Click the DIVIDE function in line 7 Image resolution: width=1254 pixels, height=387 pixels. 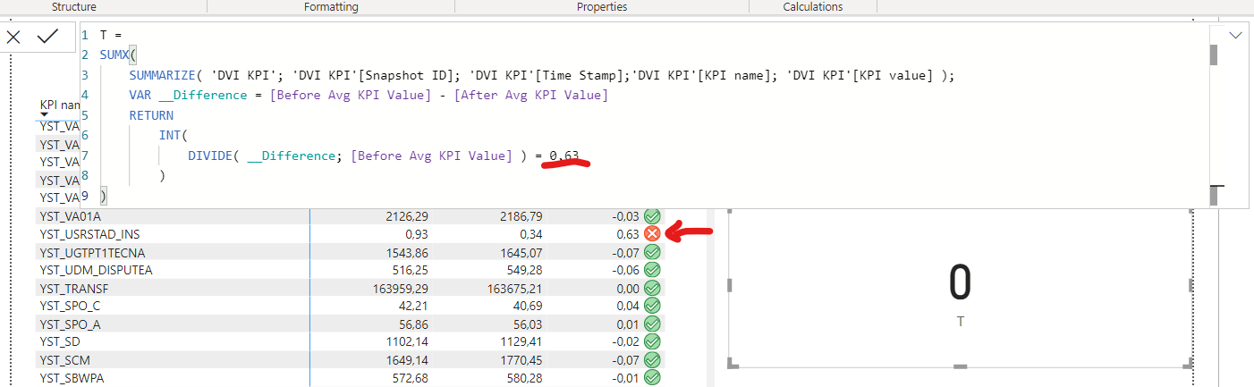pos(209,156)
